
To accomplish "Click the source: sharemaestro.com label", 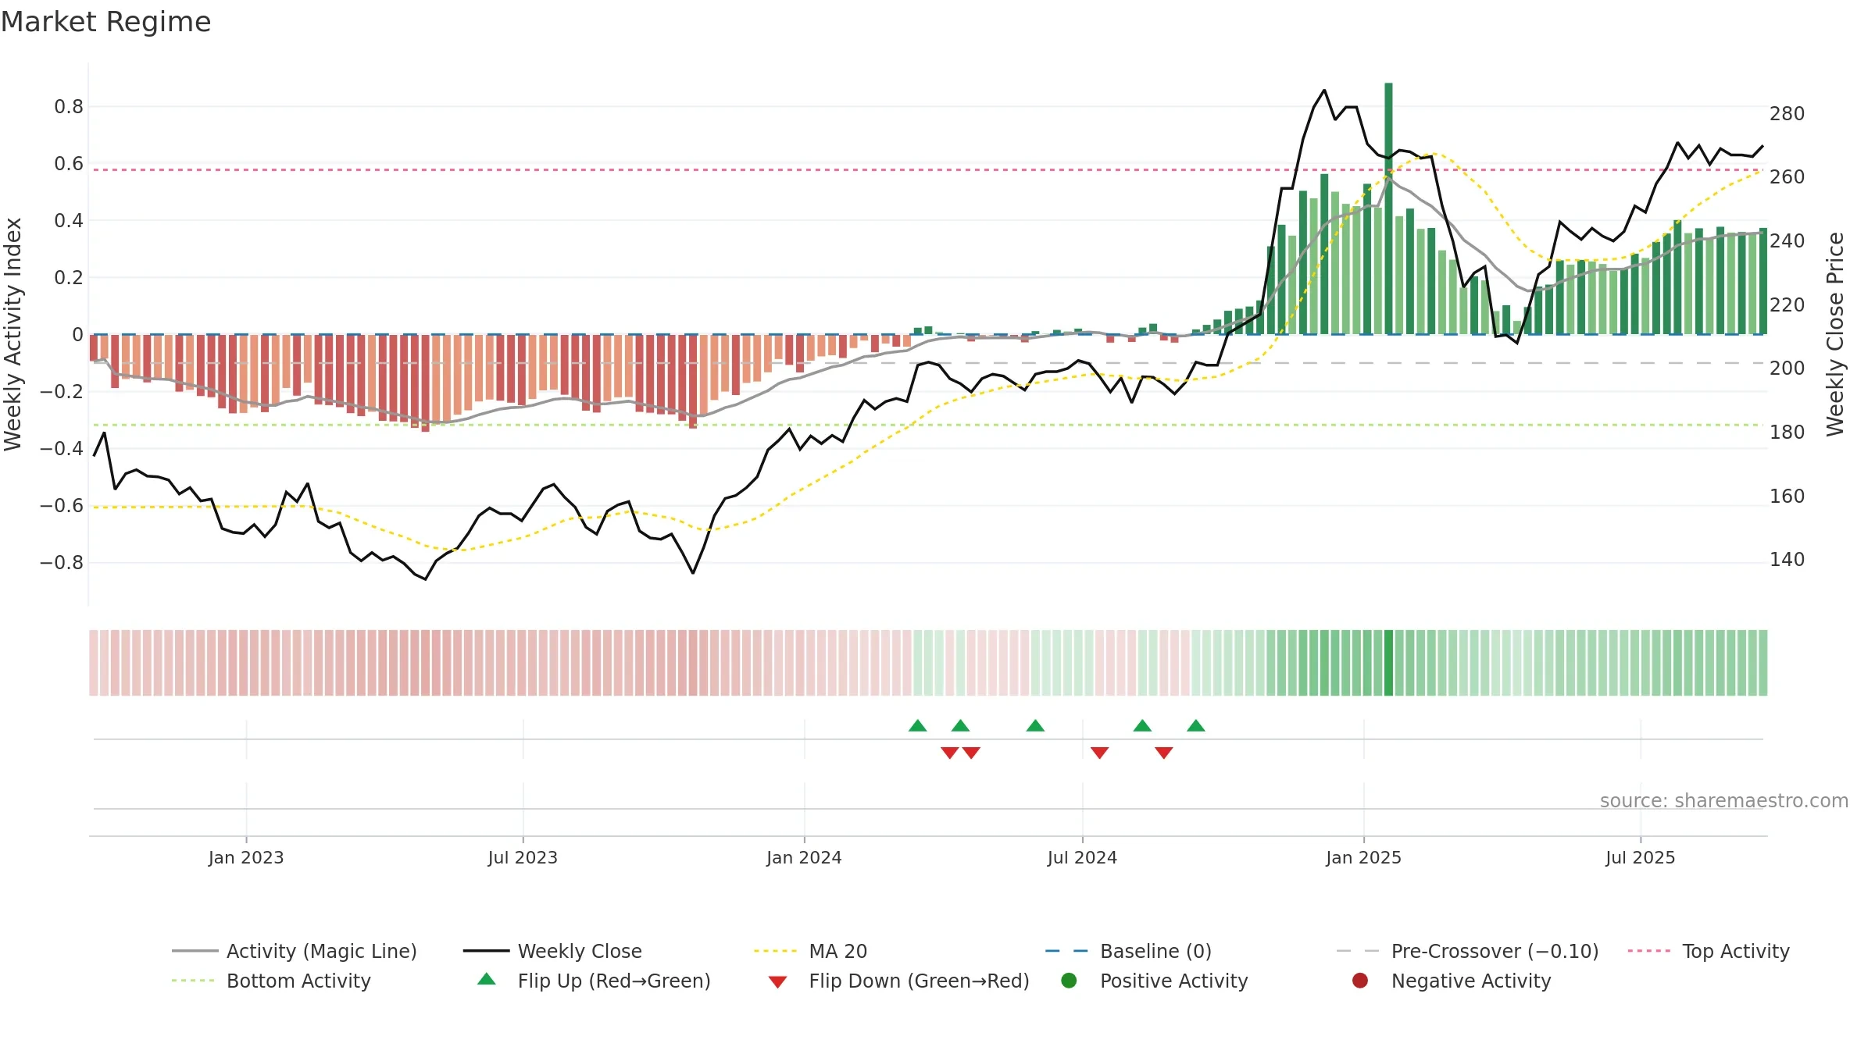I will coord(1724,800).
